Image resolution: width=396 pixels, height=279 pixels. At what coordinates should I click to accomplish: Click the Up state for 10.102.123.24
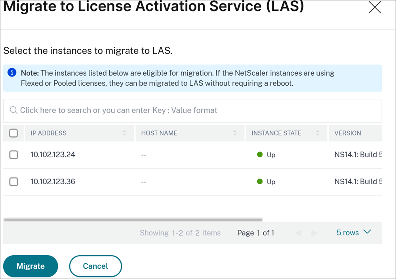pyautogui.click(x=266, y=155)
